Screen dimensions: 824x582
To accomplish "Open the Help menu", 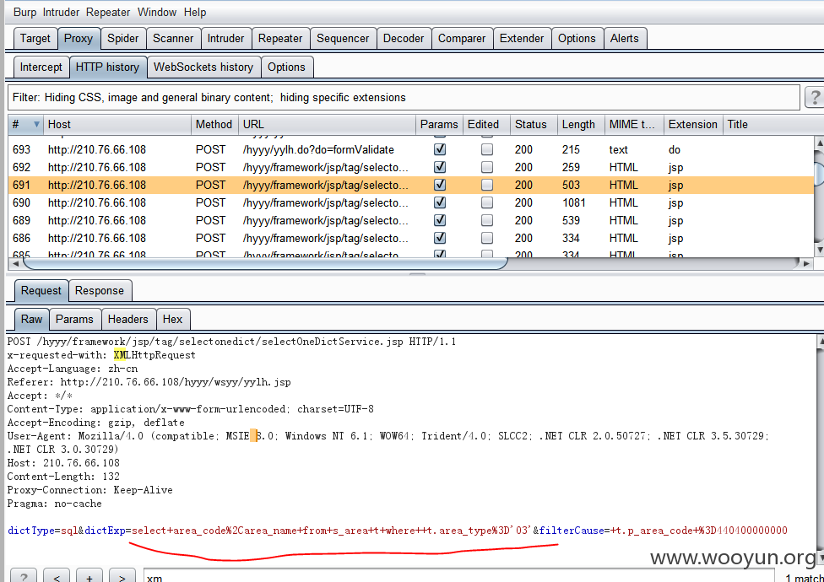I will pos(195,12).
